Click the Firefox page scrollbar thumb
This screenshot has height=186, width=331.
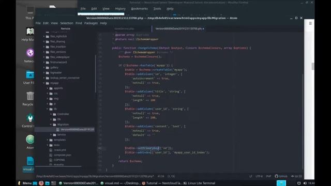coord(312,66)
